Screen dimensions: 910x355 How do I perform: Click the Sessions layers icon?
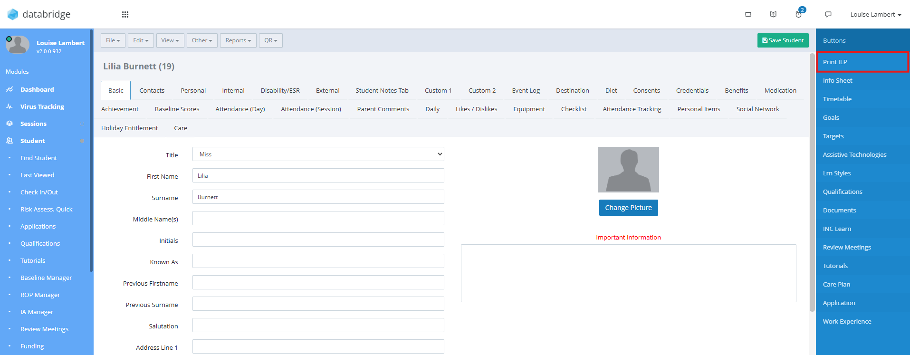[x=10, y=124]
